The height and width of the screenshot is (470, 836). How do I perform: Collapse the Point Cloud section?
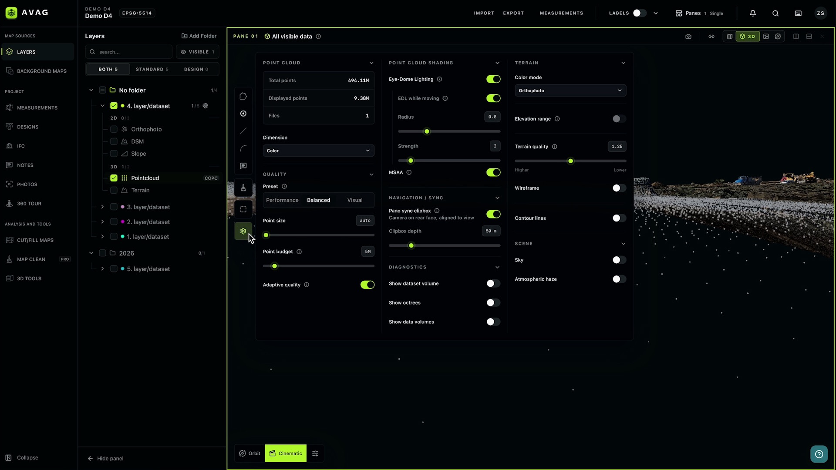coord(371,63)
